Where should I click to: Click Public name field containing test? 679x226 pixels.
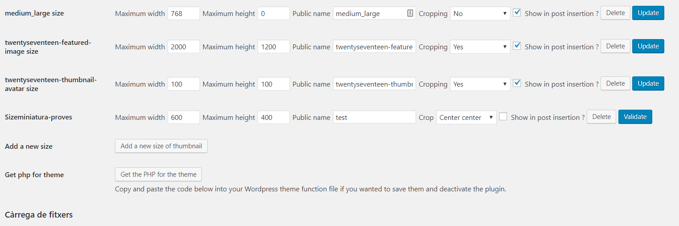tap(374, 117)
